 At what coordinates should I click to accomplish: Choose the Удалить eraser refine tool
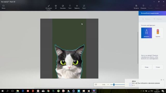coord(158,33)
